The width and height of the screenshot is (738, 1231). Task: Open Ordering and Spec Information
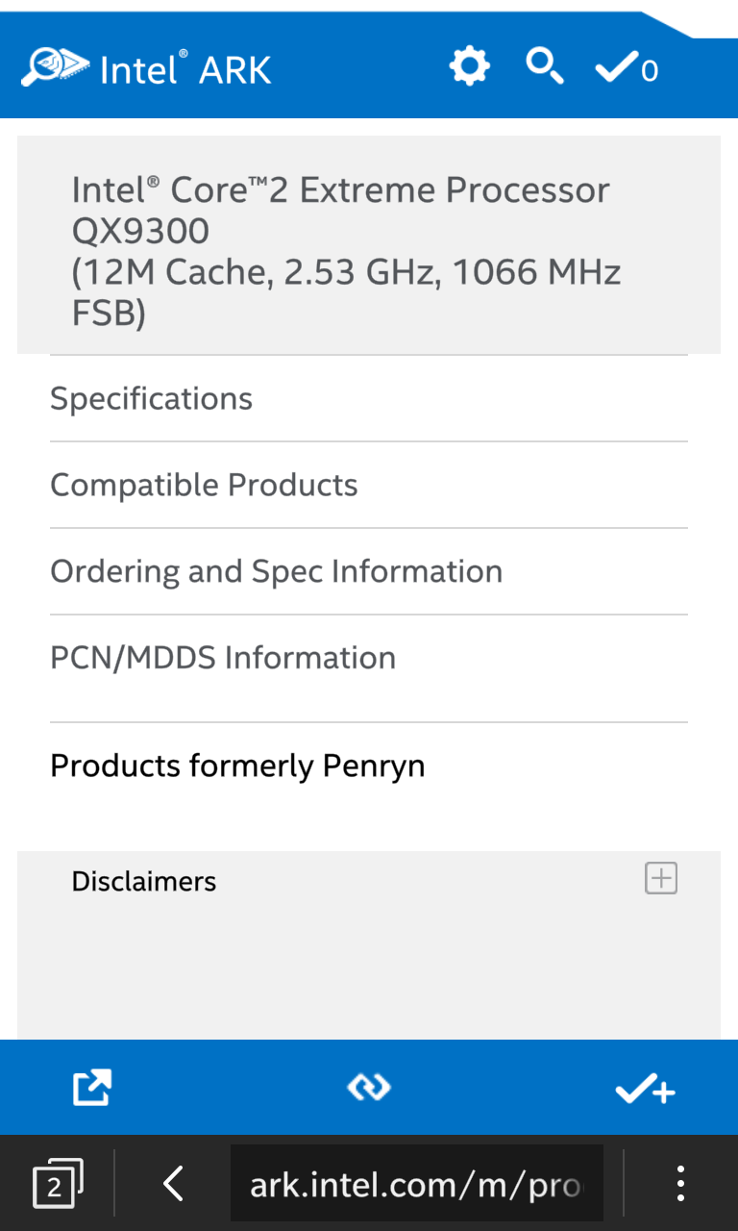click(x=276, y=571)
